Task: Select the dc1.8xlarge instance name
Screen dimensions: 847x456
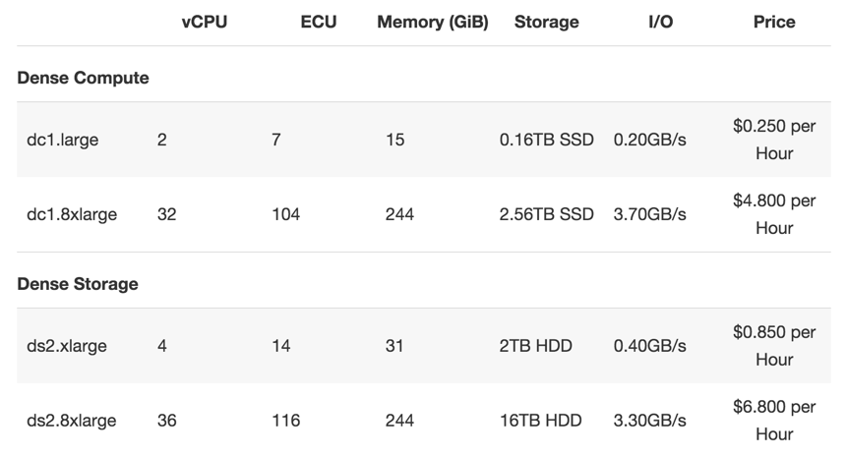Action: click(72, 214)
